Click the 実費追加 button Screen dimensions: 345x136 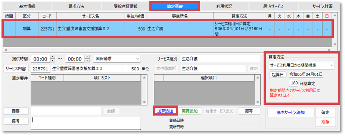[x=190, y=111]
